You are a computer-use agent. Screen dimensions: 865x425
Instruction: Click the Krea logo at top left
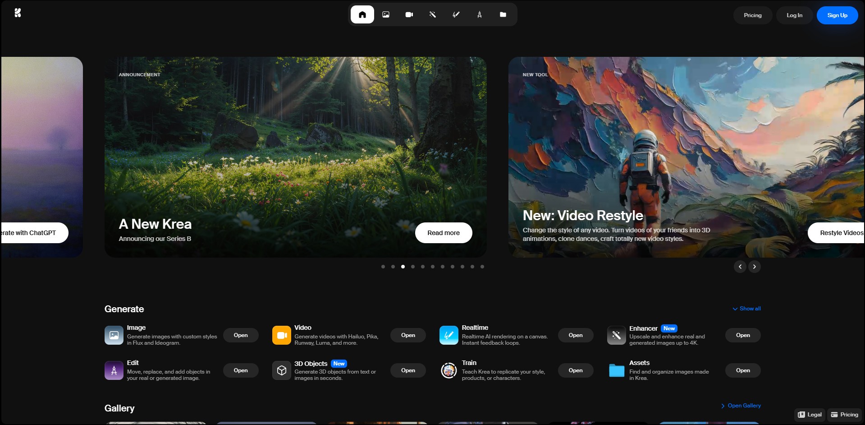(x=18, y=13)
